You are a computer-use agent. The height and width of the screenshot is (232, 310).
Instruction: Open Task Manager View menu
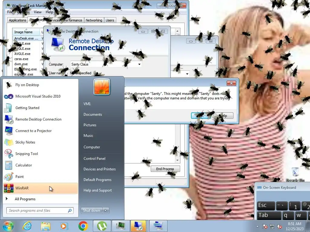click(38, 12)
